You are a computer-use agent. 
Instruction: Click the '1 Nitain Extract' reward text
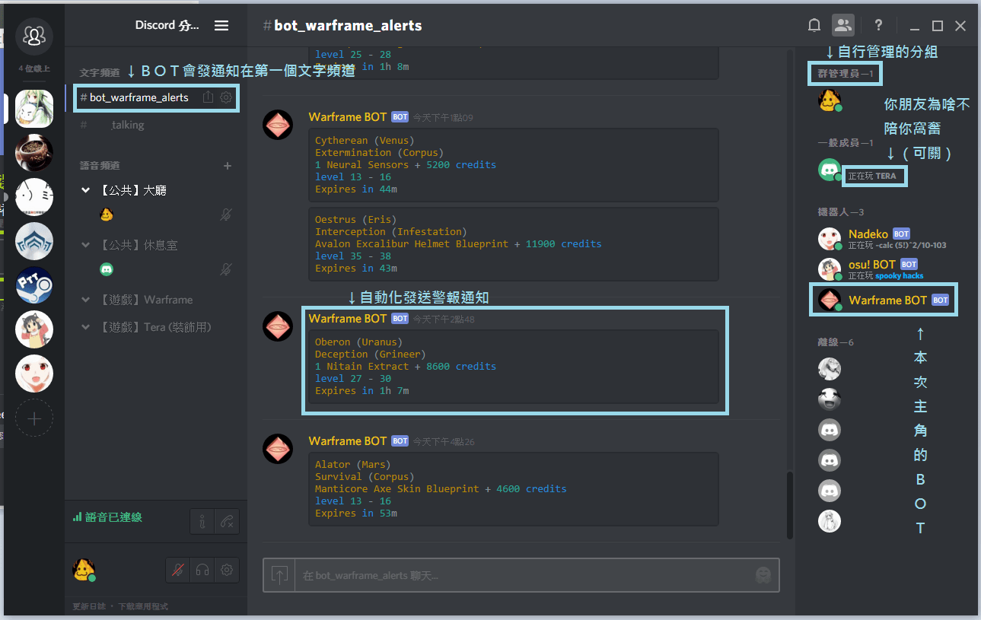tap(362, 367)
